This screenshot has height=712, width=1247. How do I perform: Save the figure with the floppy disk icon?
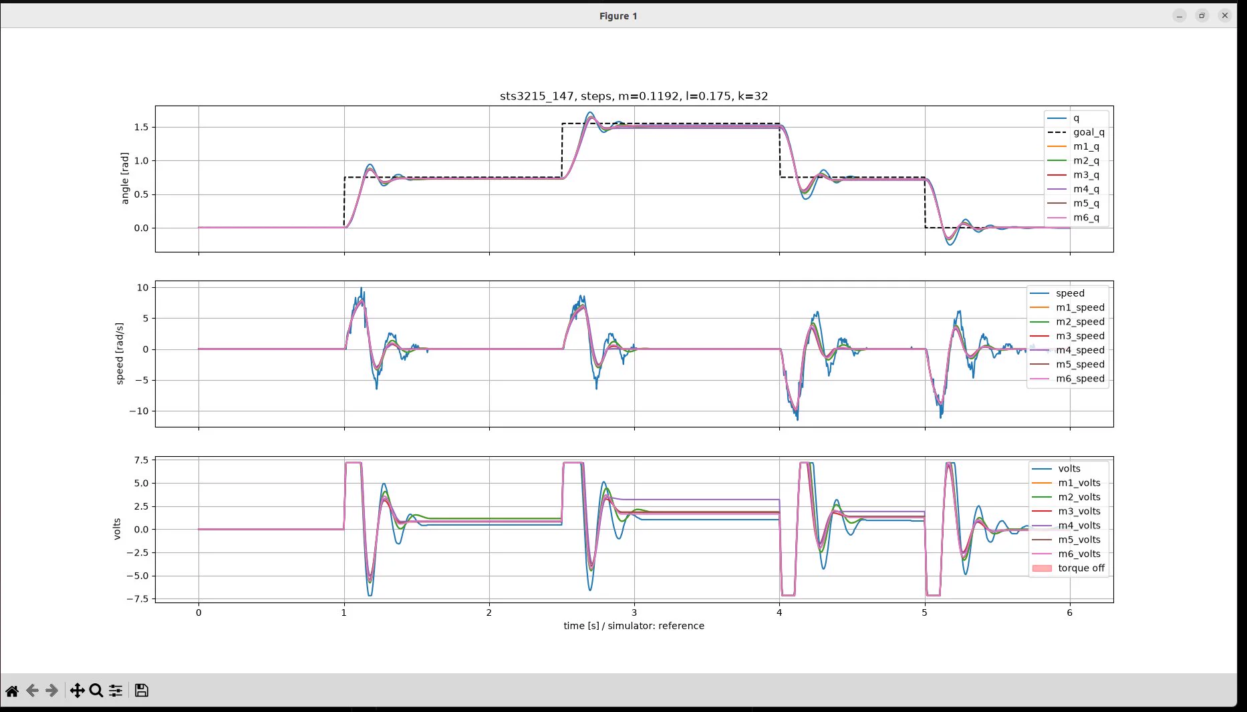click(142, 691)
